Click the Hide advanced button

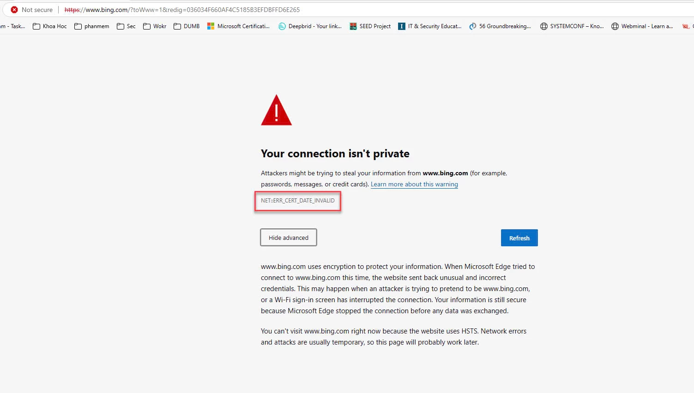[289, 238]
